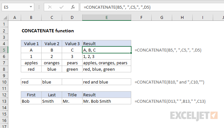Viewport: 224px width, 128px height.
Task: Click the Enter checkmark icon
Action: coord(61,7)
